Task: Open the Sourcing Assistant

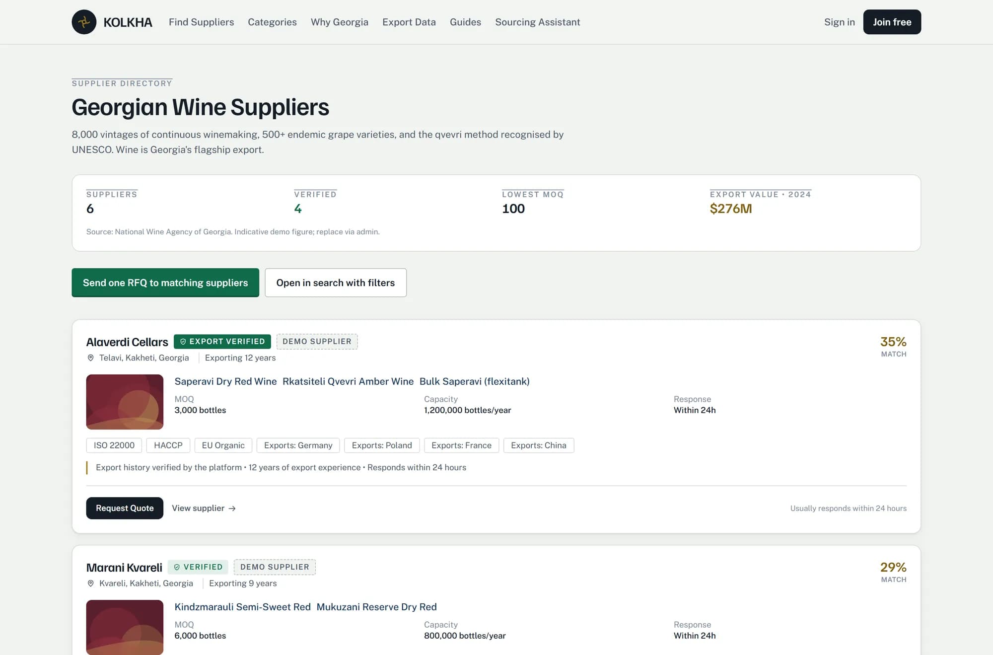Action: (537, 22)
